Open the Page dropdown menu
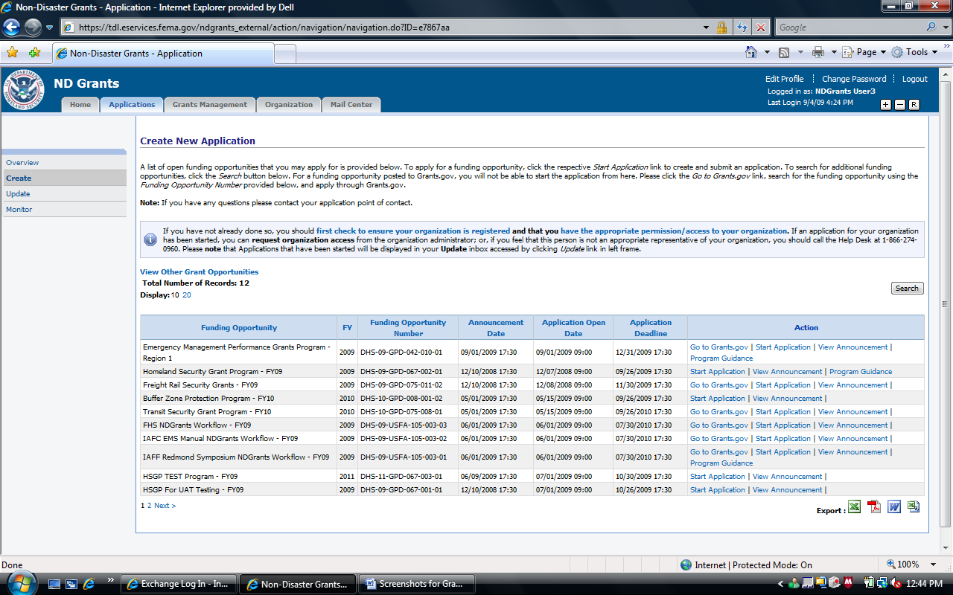The width and height of the screenshot is (953, 595). pyautogui.click(x=865, y=52)
